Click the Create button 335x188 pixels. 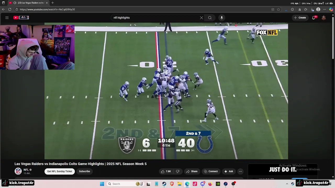300,18
